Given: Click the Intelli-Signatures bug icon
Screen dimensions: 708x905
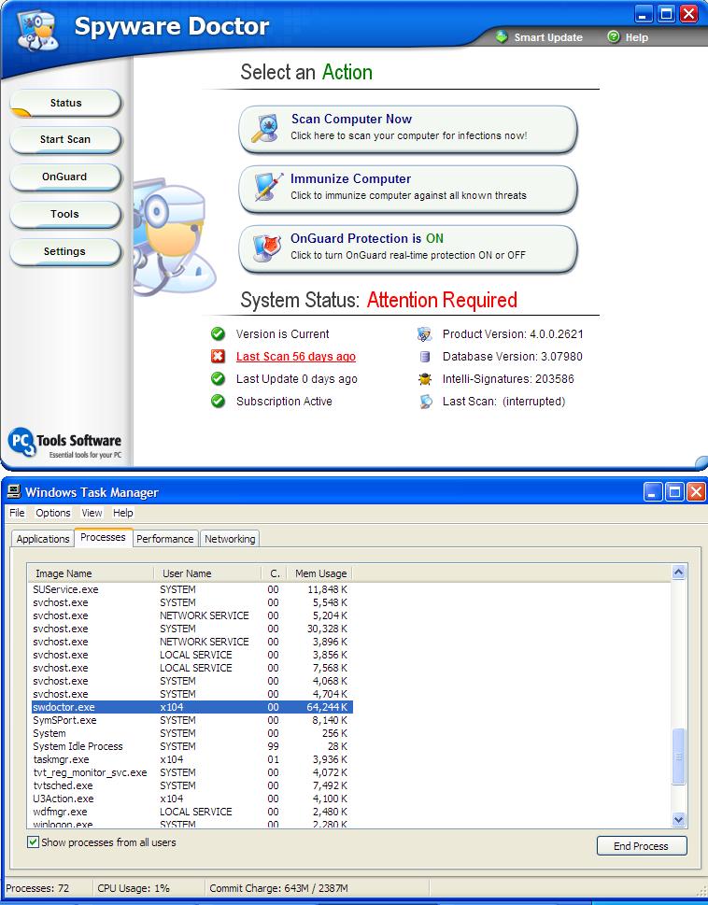Looking at the screenshot, I should click(425, 379).
